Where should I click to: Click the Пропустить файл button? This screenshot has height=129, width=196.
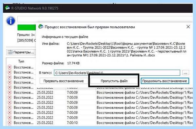click(114, 81)
